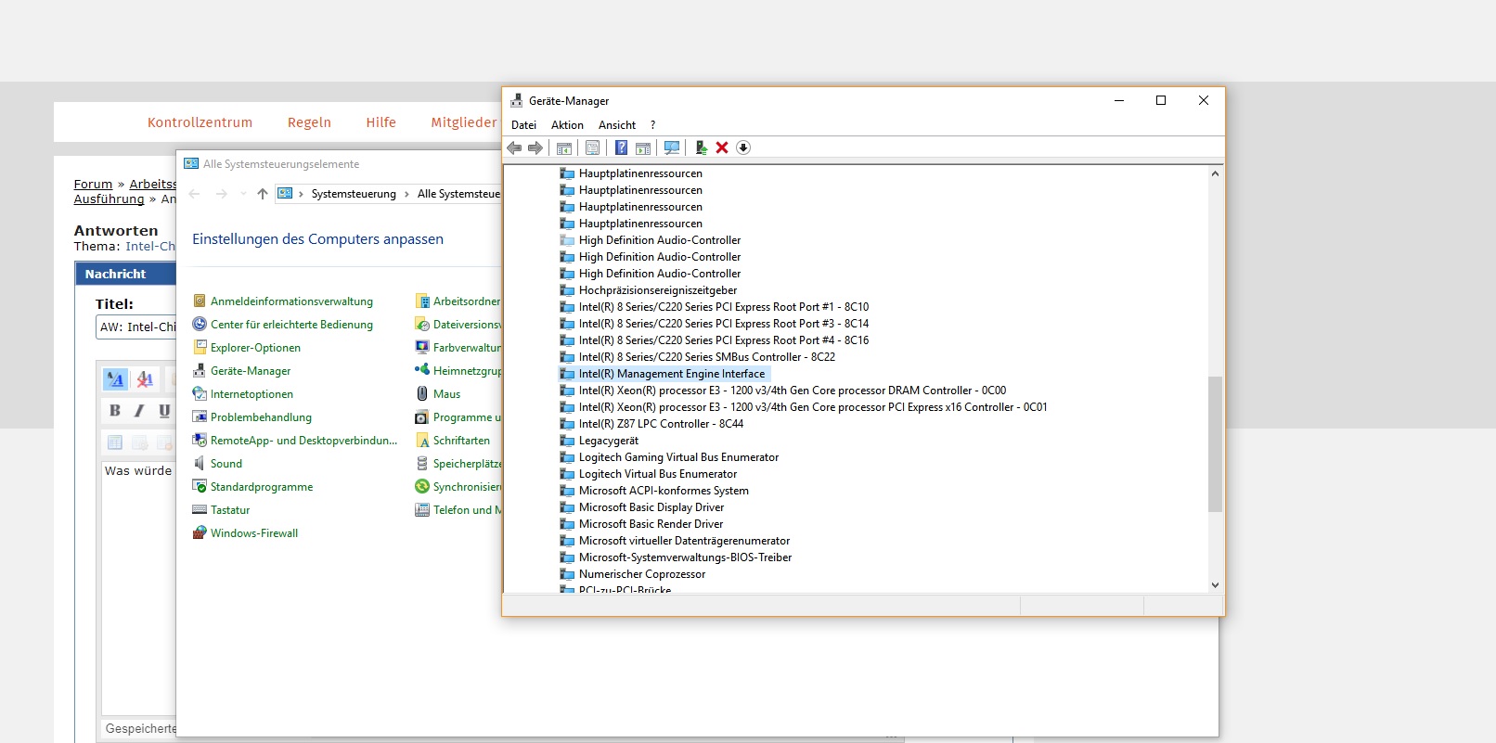
Task: Click disable device down-arrow icon
Action: tap(743, 147)
